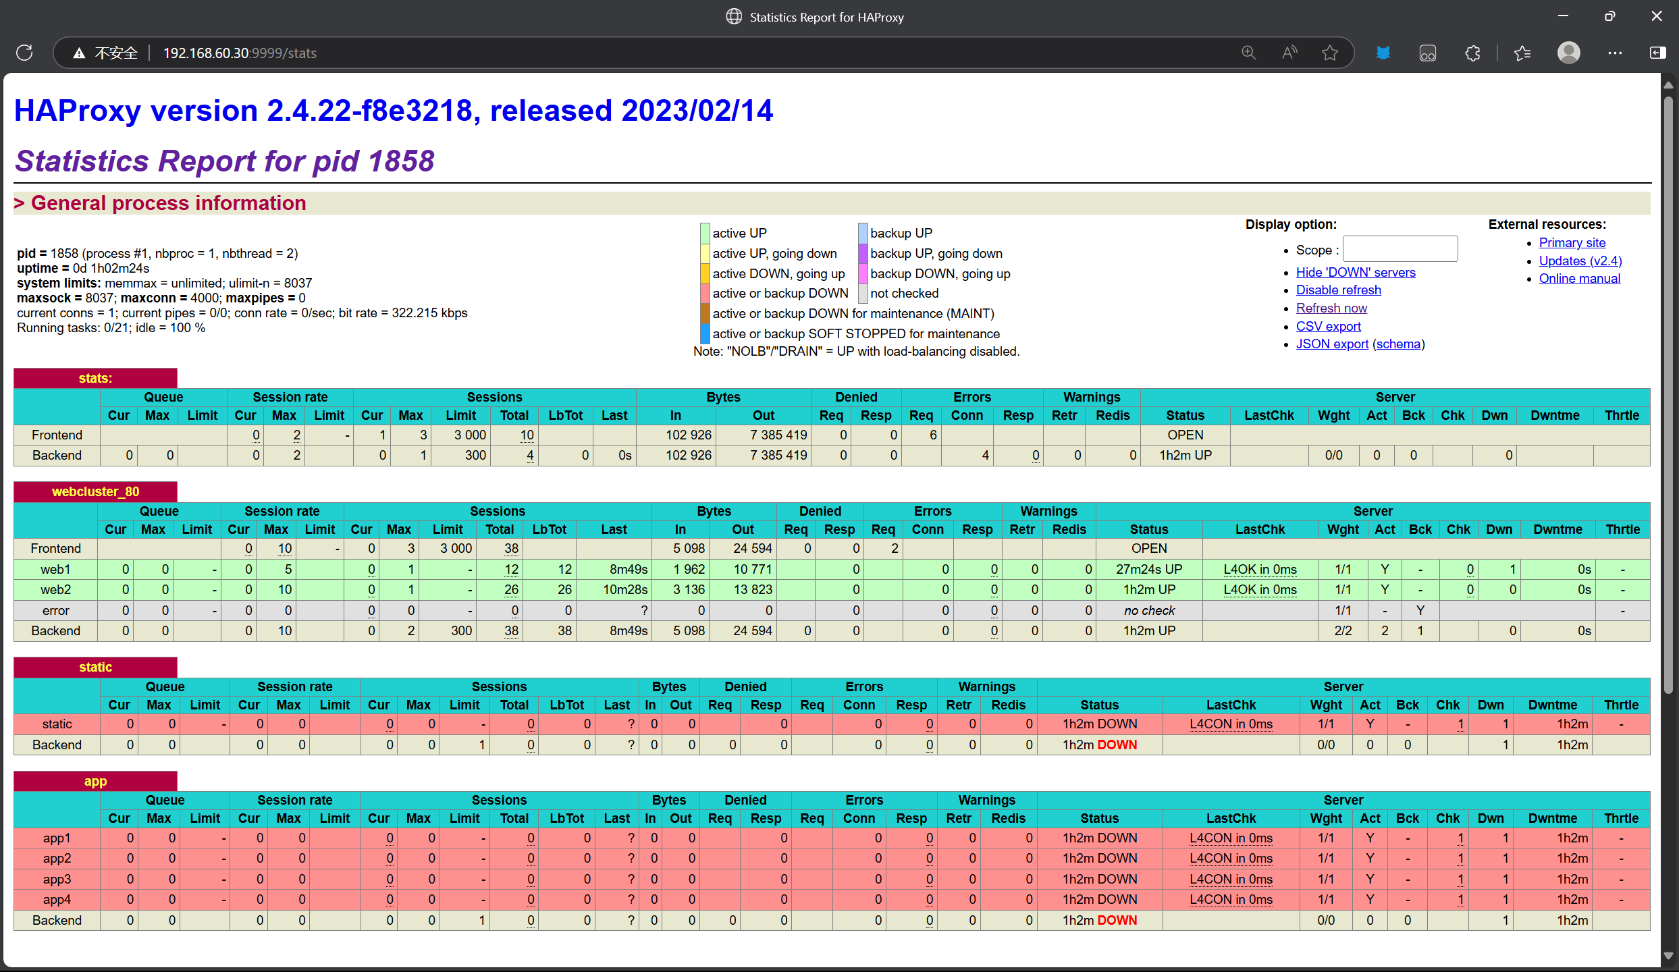
Task: Open the CSV export link
Action: pos(1329,326)
